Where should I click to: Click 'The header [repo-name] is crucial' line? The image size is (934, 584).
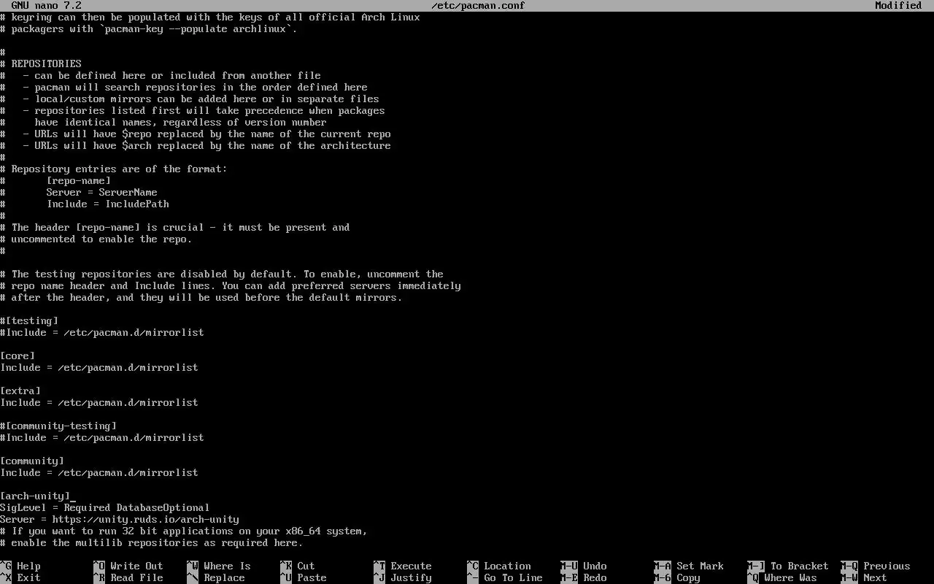[x=175, y=227]
